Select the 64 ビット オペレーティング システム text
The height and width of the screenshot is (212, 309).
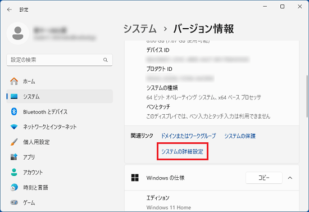[x=203, y=97]
